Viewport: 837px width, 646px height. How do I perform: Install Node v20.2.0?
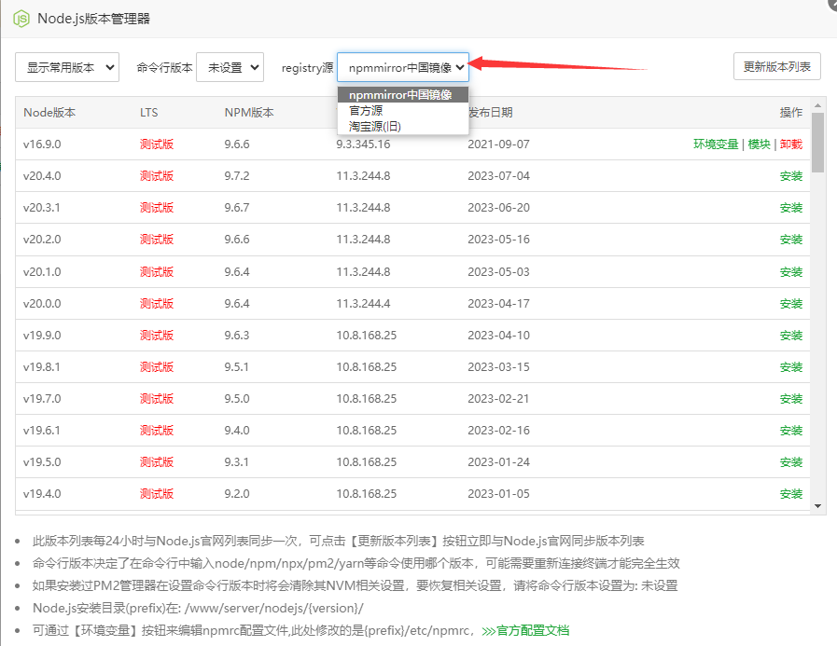[791, 239]
